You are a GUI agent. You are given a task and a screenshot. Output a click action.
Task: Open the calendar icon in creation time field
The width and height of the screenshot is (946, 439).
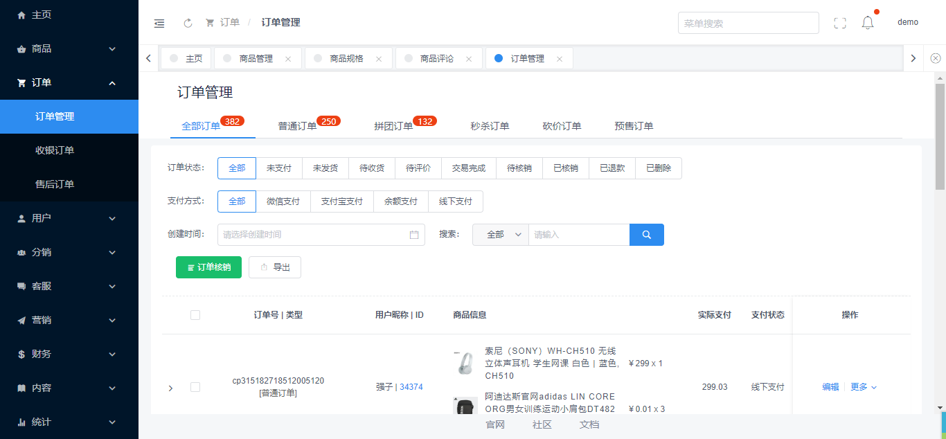(414, 235)
